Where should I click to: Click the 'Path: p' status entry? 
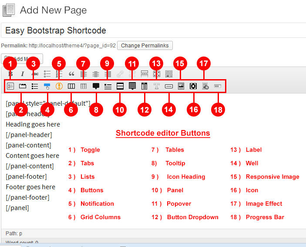14,234
